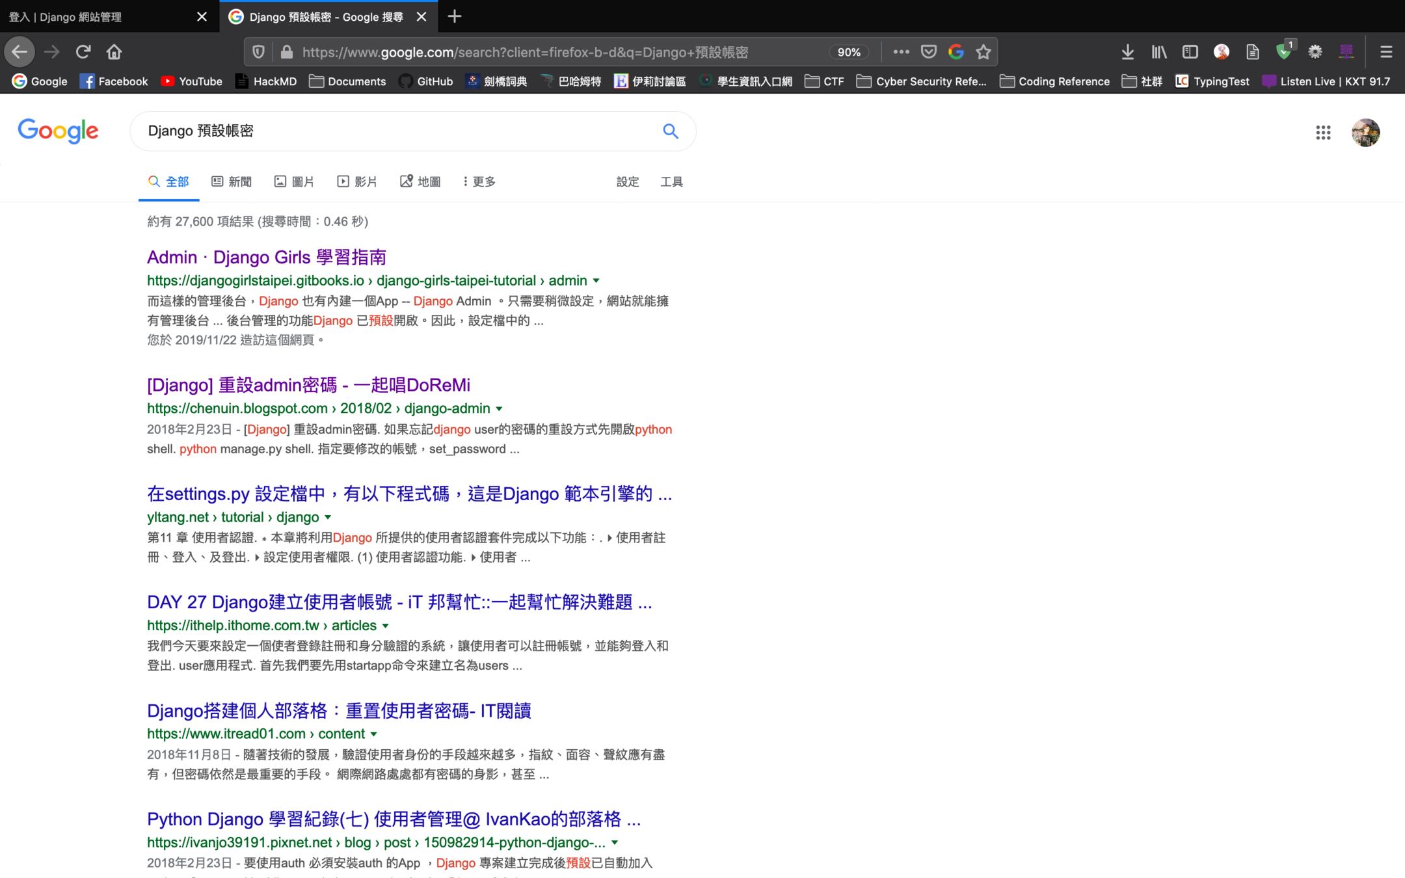
Task: Switch to the 圖片 images tab
Action: (295, 181)
